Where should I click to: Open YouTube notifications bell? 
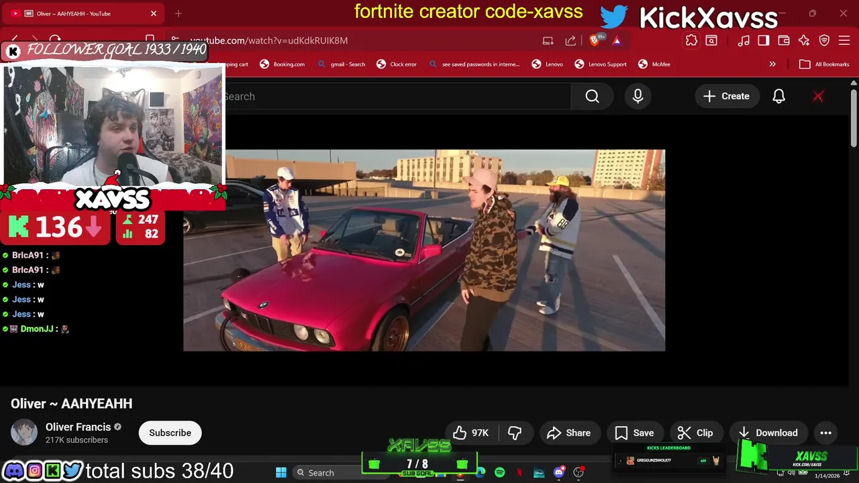pos(778,97)
